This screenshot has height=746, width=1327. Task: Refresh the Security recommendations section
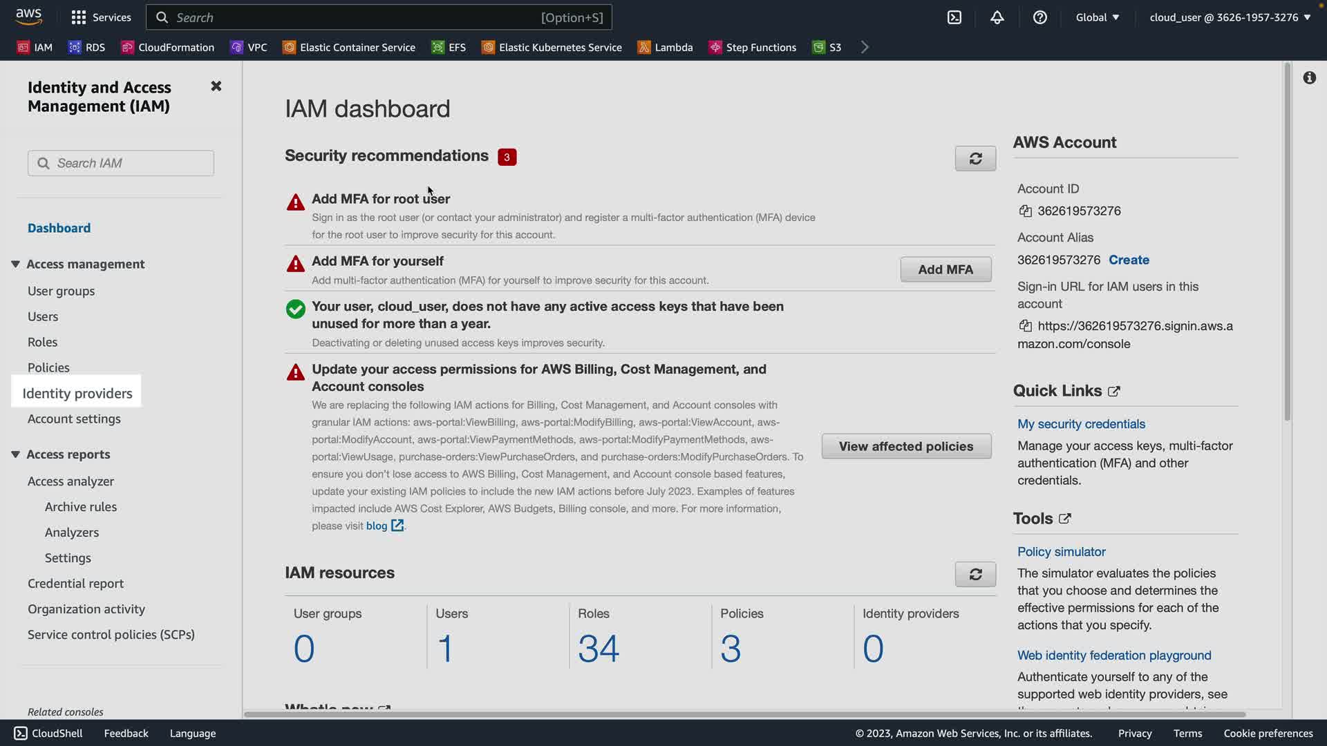[975, 158]
